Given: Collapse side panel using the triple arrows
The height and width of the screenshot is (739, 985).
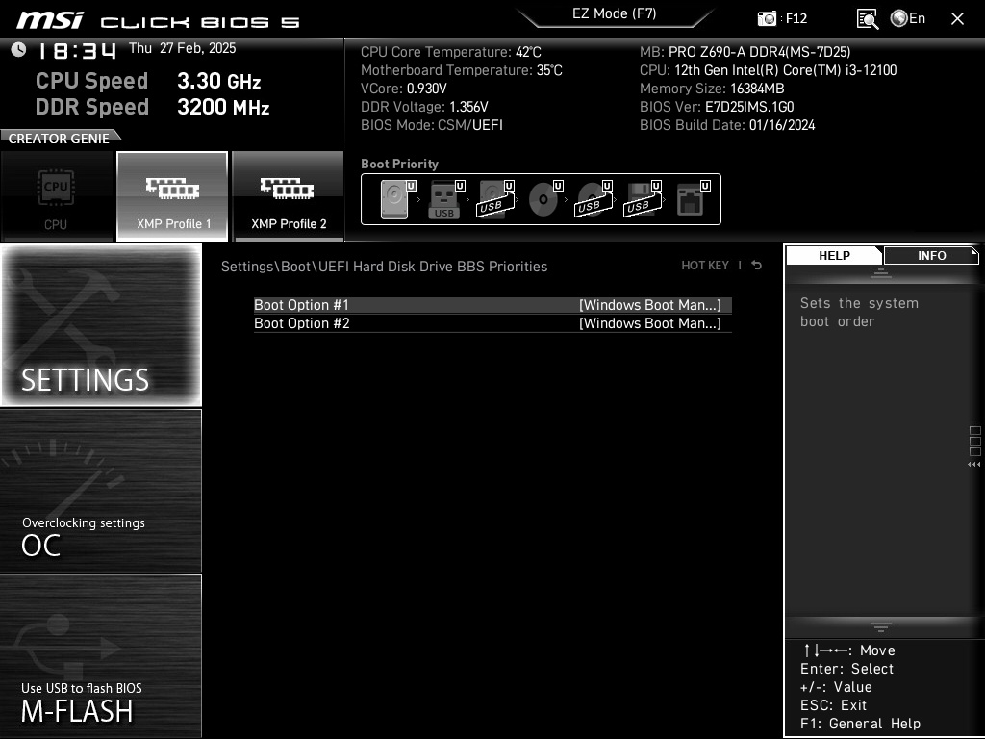Looking at the screenshot, I should (x=973, y=465).
